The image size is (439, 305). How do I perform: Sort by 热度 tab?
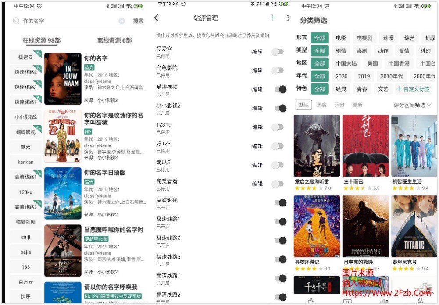pyautogui.click(x=322, y=105)
